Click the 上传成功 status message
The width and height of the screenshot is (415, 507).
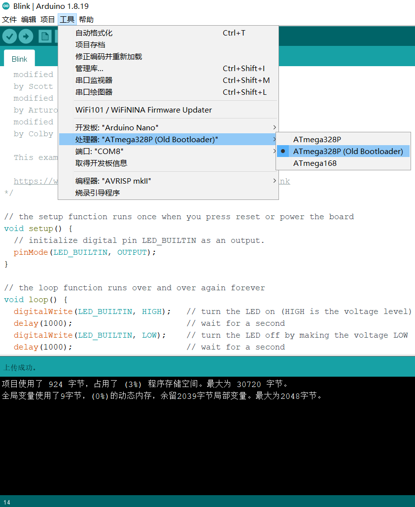pos(19,368)
